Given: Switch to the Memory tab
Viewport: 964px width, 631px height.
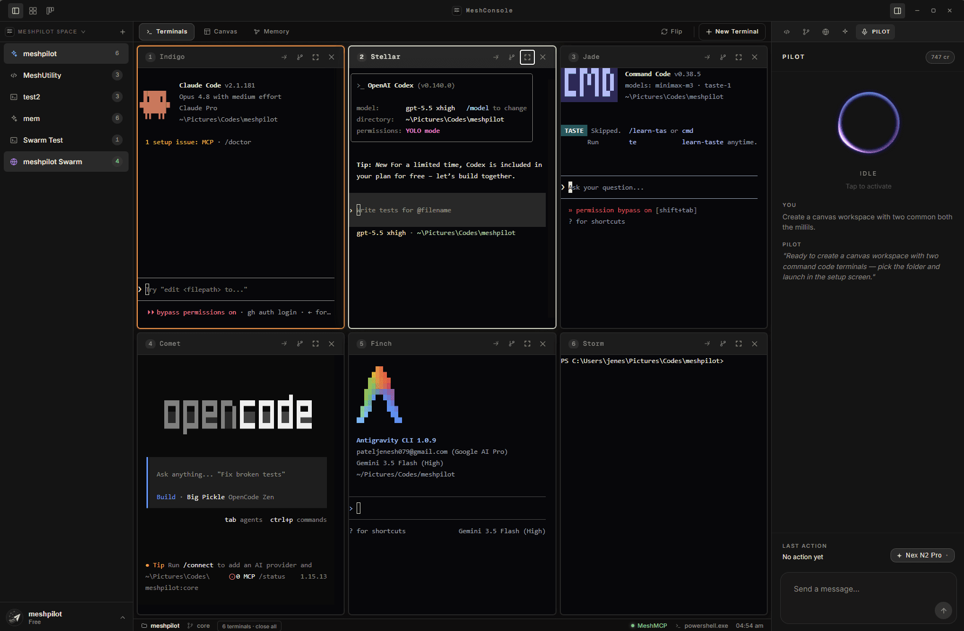Looking at the screenshot, I should [271, 32].
